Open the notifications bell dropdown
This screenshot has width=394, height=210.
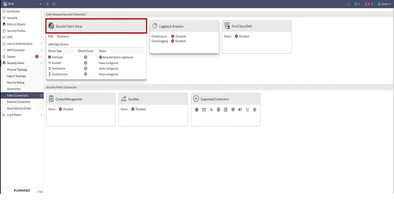point(369,4)
